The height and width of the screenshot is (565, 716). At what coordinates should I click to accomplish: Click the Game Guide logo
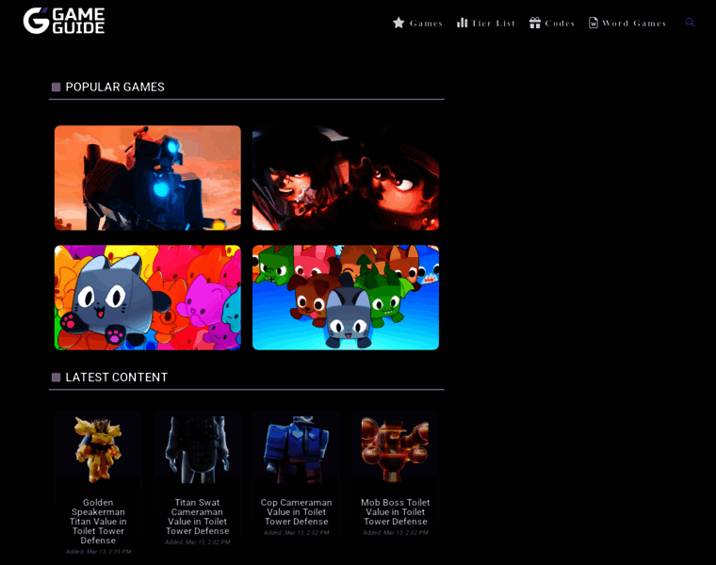point(64,21)
